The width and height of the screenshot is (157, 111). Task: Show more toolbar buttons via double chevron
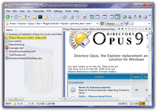[150, 15]
